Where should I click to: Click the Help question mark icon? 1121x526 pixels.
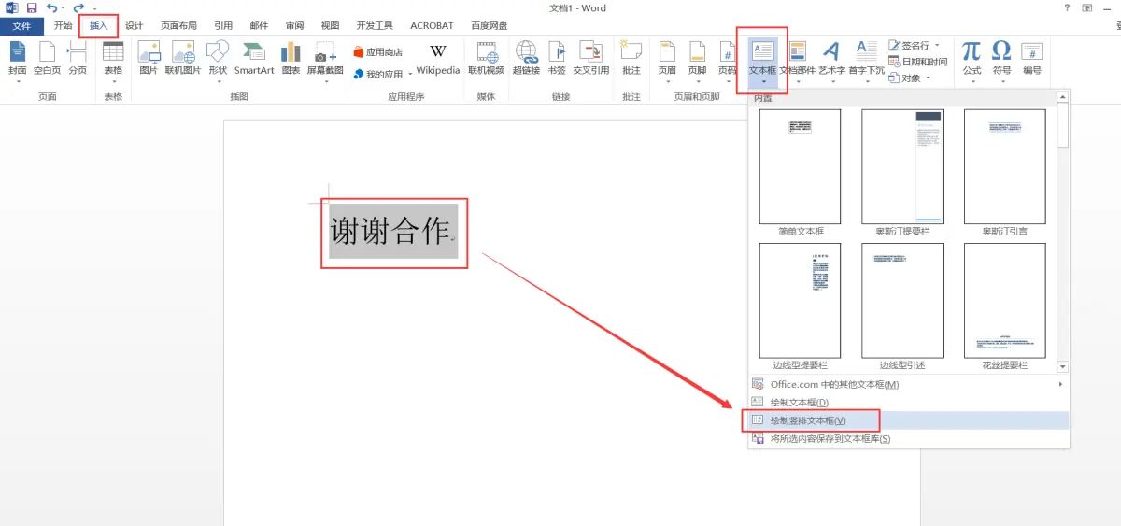point(1067,7)
